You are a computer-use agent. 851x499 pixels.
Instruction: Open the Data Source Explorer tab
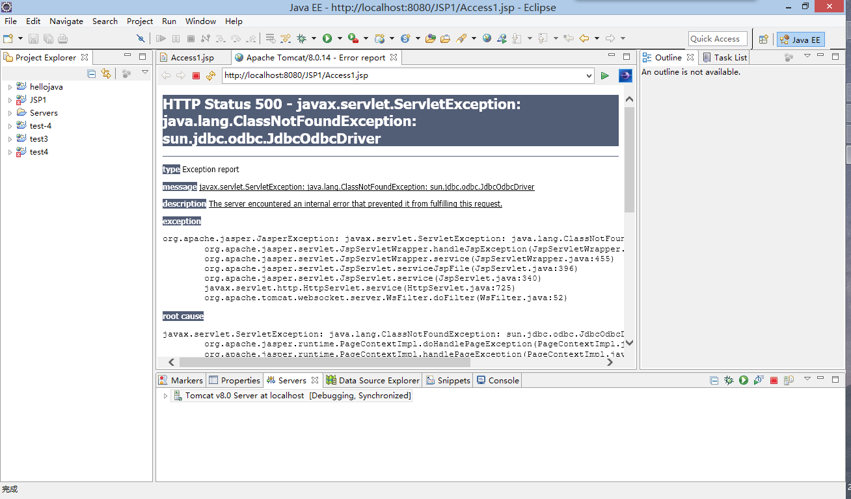[x=373, y=380]
